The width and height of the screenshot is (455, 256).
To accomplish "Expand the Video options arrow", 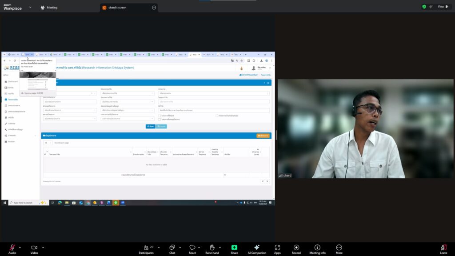I will click(43, 247).
